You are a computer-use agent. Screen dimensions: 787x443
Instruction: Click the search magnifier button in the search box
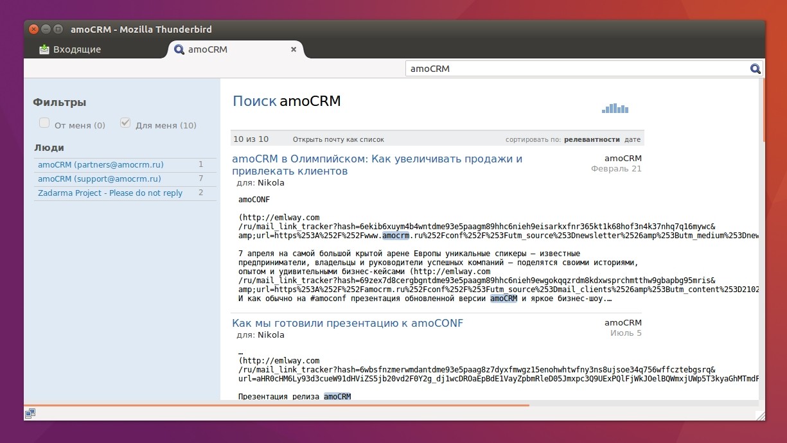tap(756, 69)
